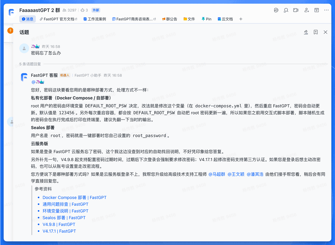Click the mention @王文颖
This screenshot has width=335, height=245.
click(236, 174)
